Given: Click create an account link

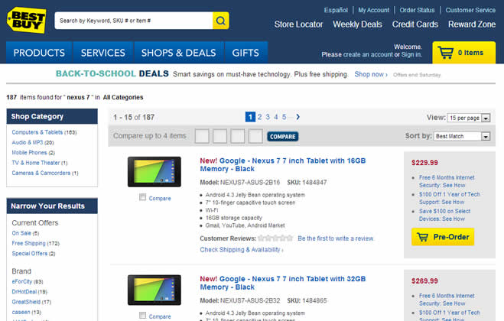Looking at the screenshot, I should pyautogui.click(x=368, y=54).
